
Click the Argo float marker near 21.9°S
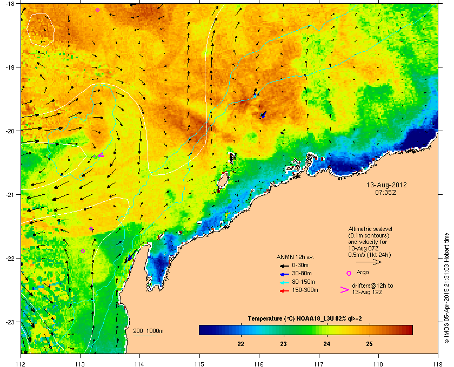click(83, 251)
